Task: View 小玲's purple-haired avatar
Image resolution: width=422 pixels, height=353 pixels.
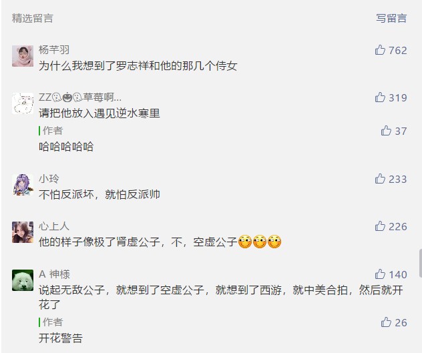Action: [23, 185]
